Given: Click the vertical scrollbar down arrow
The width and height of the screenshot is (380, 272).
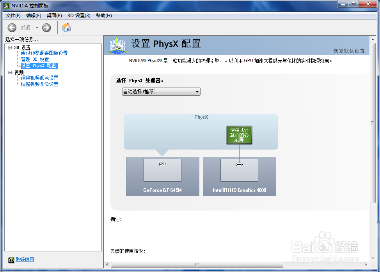Looking at the screenshot, I should [x=373, y=258].
